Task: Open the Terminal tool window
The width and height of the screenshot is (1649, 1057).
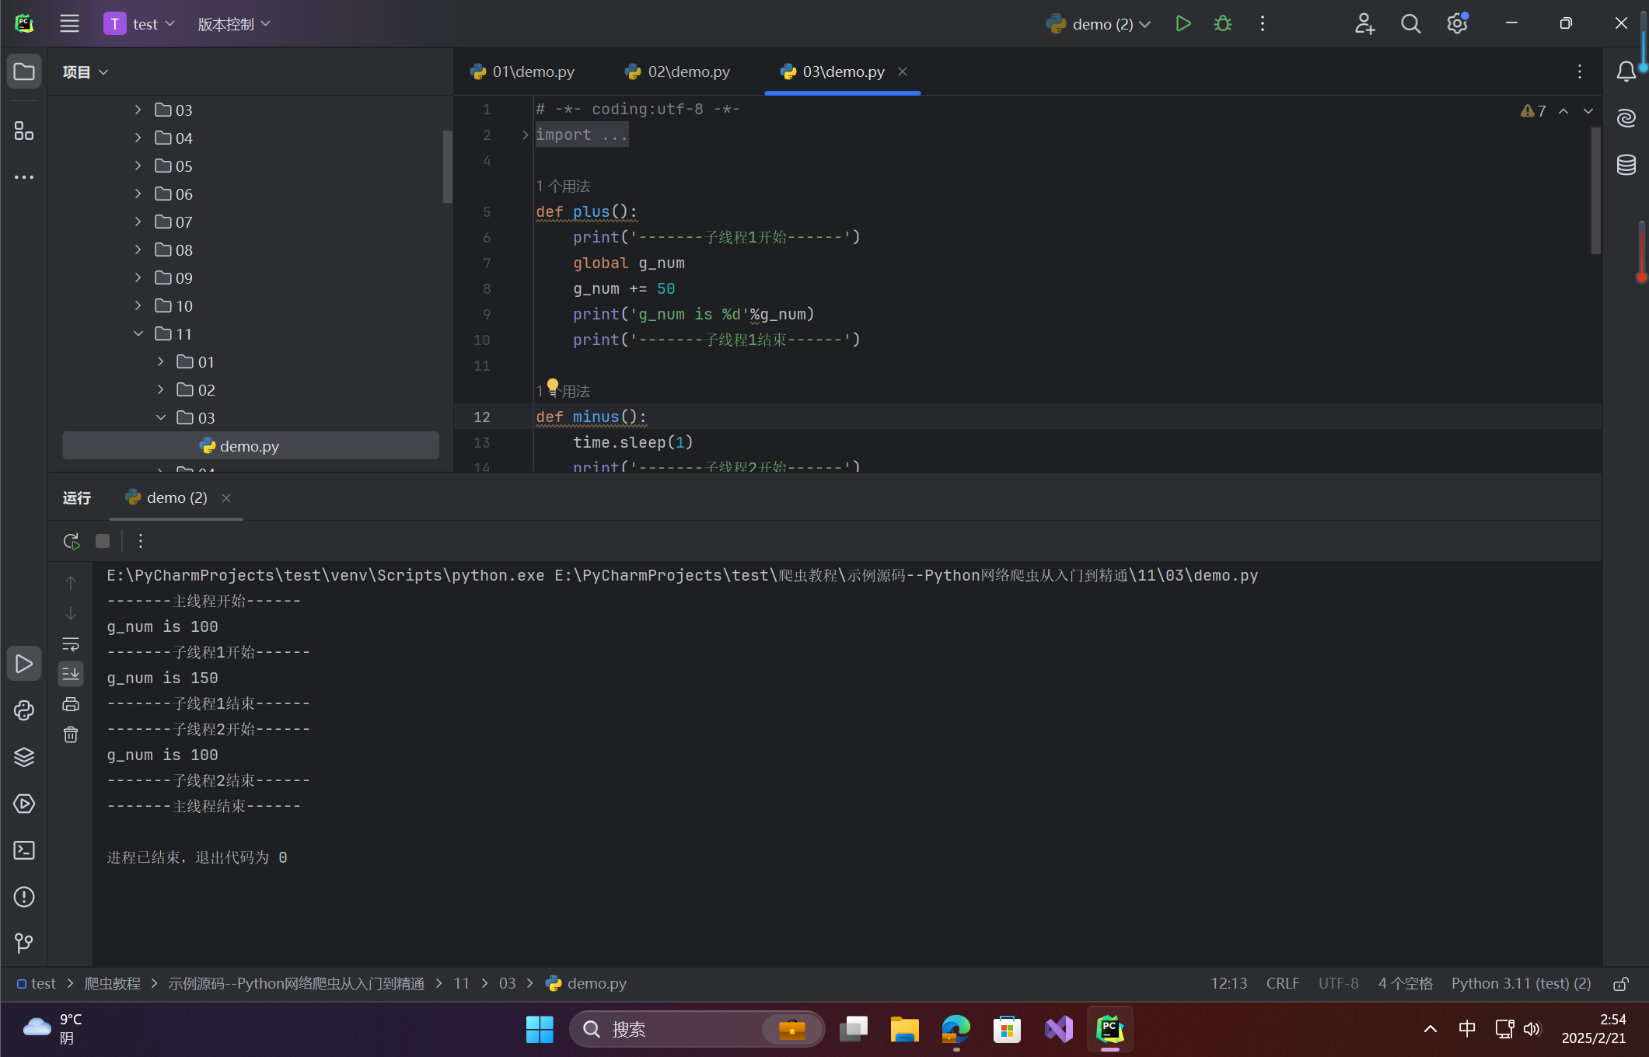Action: 24,850
